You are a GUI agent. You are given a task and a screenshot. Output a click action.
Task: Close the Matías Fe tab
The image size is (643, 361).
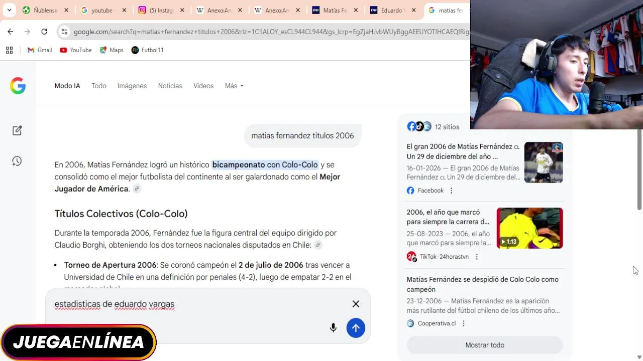356,10
